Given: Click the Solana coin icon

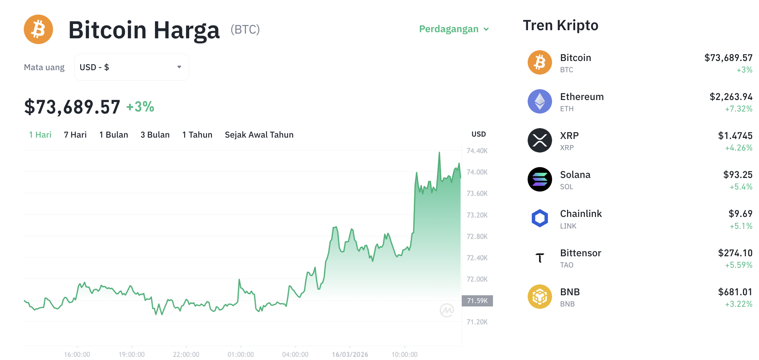Looking at the screenshot, I should [539, 179].
